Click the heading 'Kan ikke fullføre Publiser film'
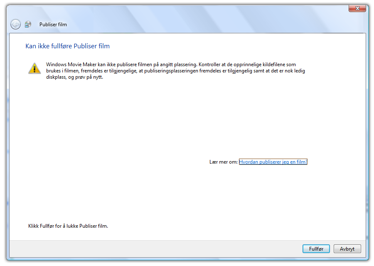Image resolution: width=374 pixels, height=266 pixels. click(67, 46)
